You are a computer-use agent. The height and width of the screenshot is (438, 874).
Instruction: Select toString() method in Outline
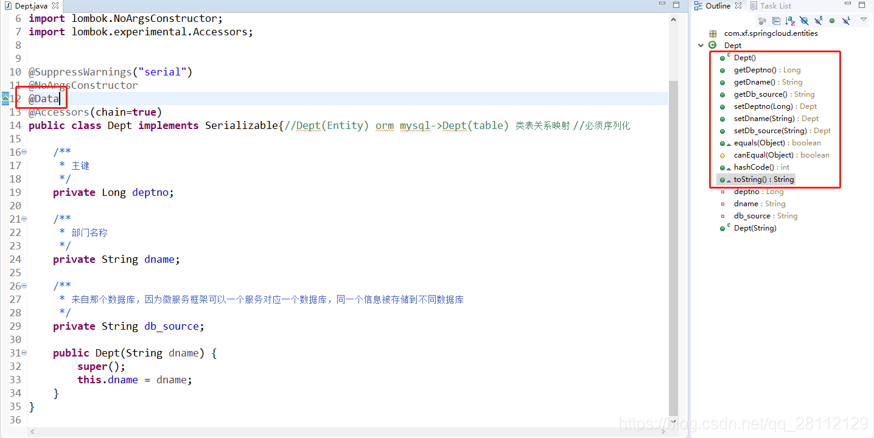click(x=764, y=179)
